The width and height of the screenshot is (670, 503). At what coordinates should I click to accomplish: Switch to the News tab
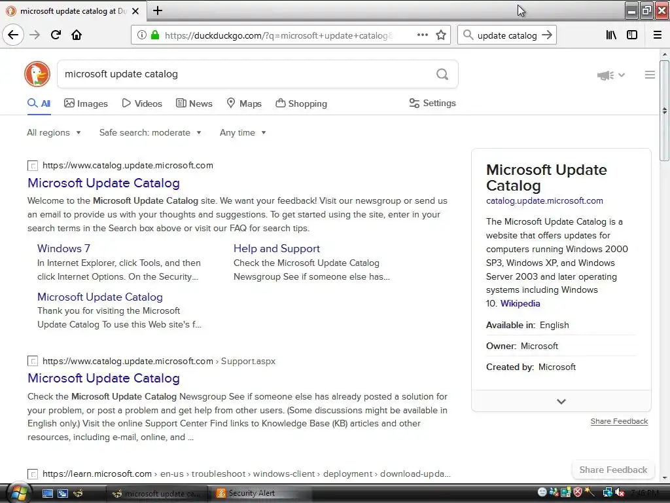tap(194, 103)
